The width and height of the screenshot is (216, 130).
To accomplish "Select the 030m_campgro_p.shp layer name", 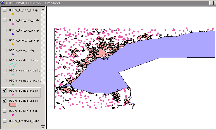I will [x=25, y=81].
